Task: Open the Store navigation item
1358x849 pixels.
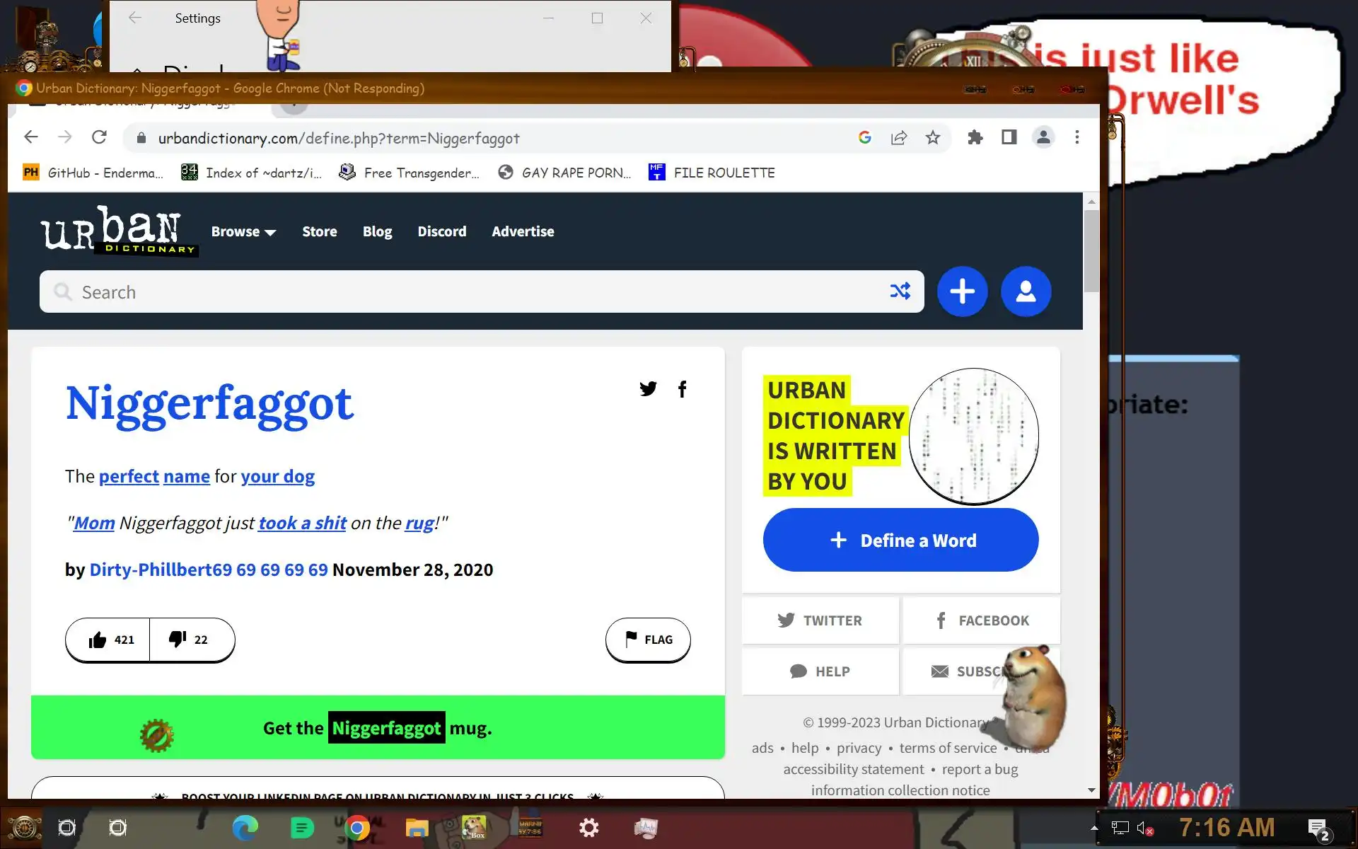Action: tap(319, 231)
